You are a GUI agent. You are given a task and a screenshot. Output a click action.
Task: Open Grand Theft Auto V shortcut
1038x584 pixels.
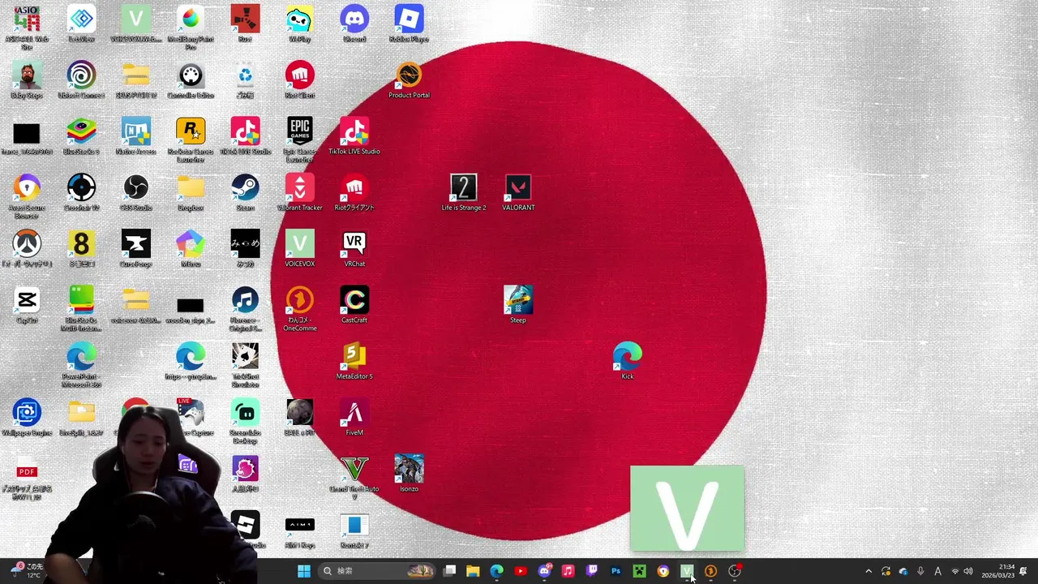[354, 477]
